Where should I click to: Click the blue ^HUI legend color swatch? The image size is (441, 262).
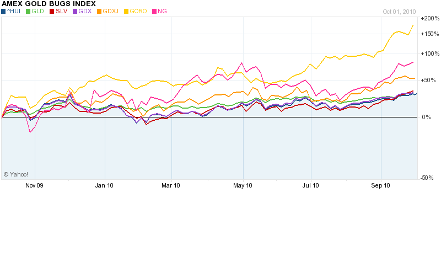tap(3, 12)
